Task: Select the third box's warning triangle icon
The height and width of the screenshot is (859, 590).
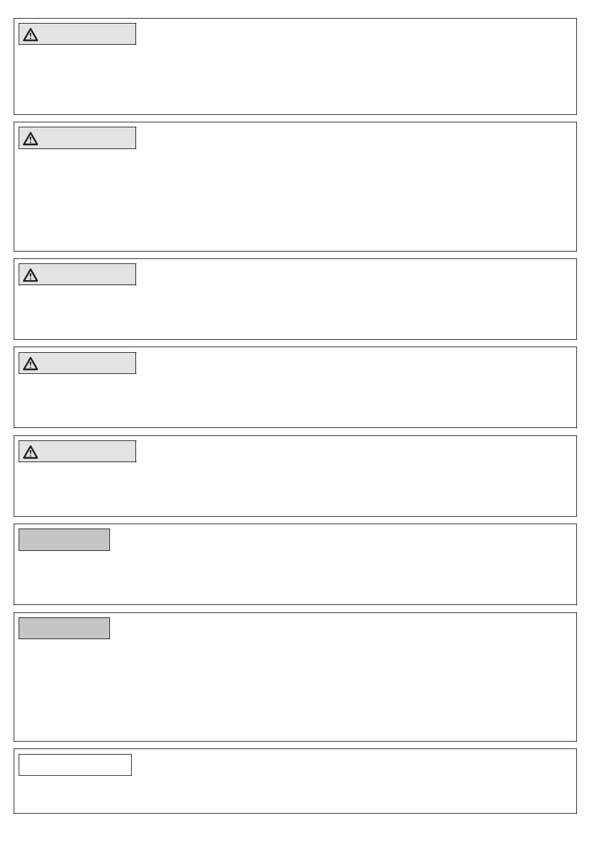Action: click(x=30, y=275)
